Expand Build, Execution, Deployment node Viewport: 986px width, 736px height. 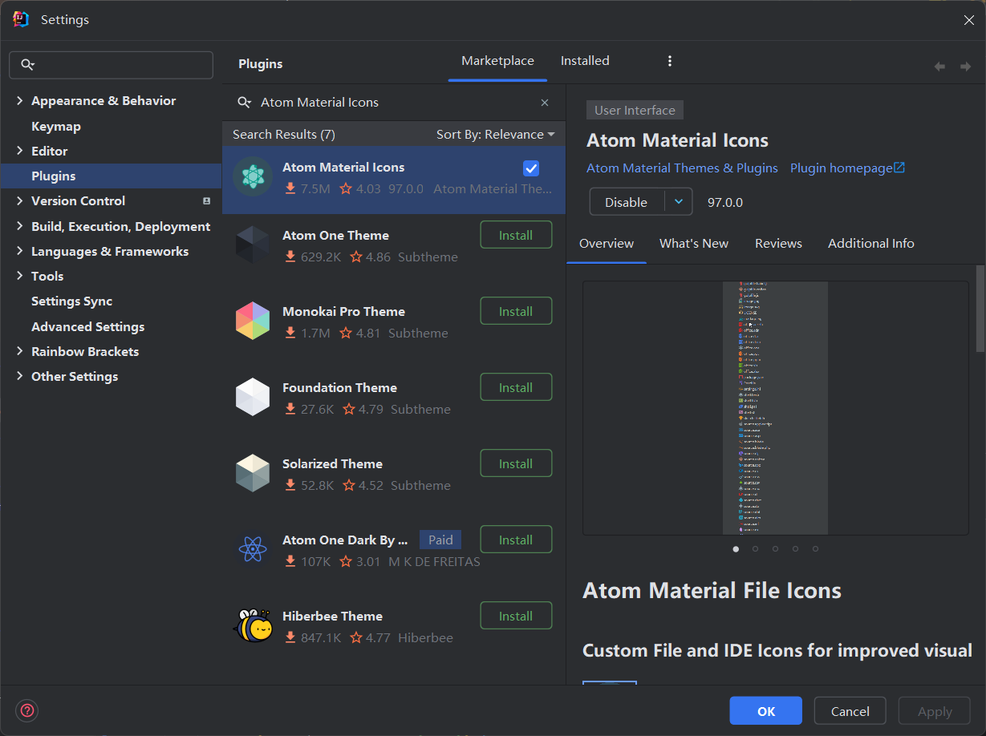(x=20, y=227)
